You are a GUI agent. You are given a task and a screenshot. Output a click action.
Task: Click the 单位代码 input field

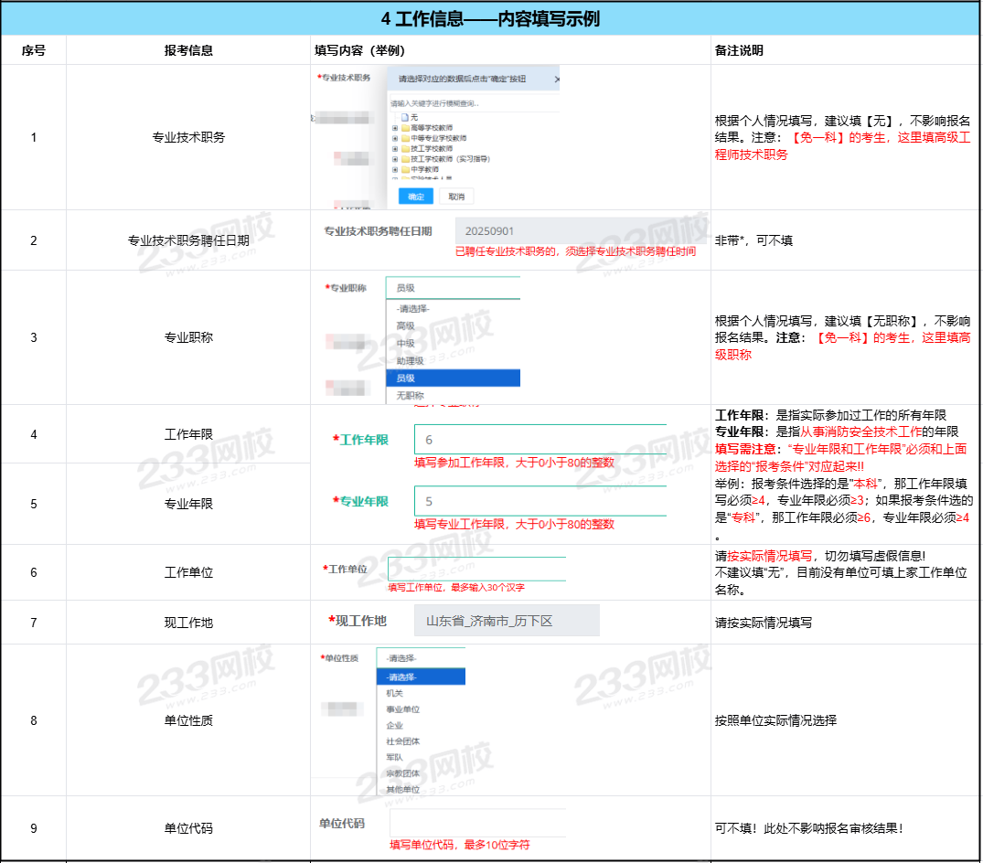click(477, 823)
